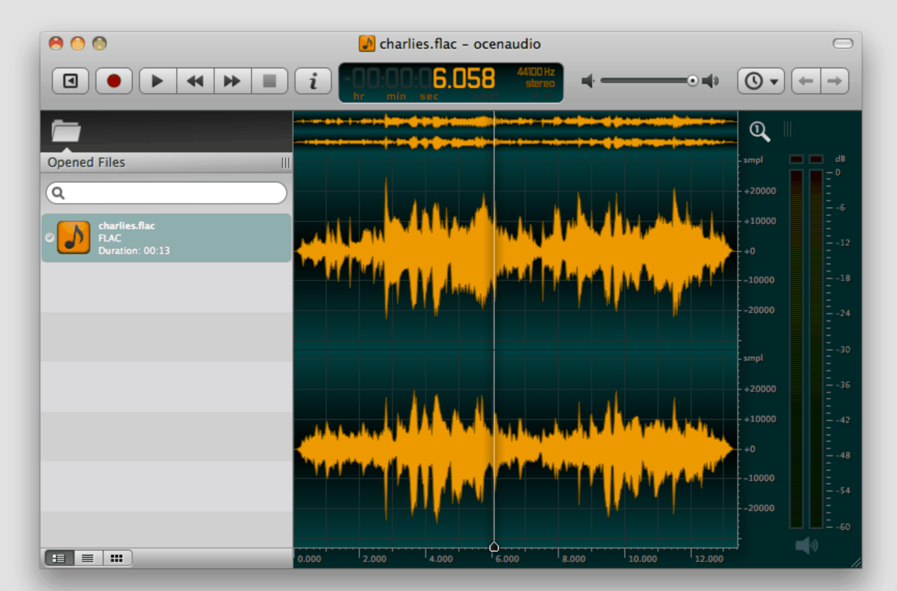
Task: Switch to grid view mode
Action: pyautogui.click(x=117, y=558)
